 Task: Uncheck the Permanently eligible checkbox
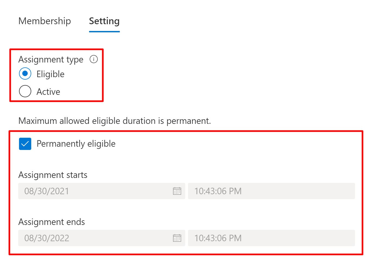(x=25, y=144)
